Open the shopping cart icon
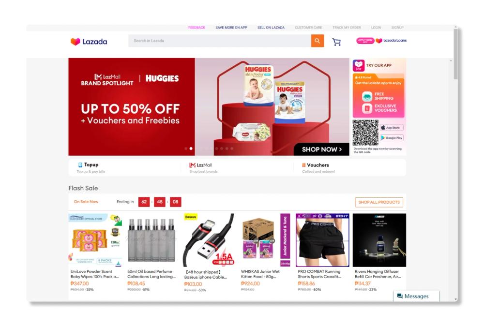The height and width of the screenshot is (326, 484). tap(336, 42)
